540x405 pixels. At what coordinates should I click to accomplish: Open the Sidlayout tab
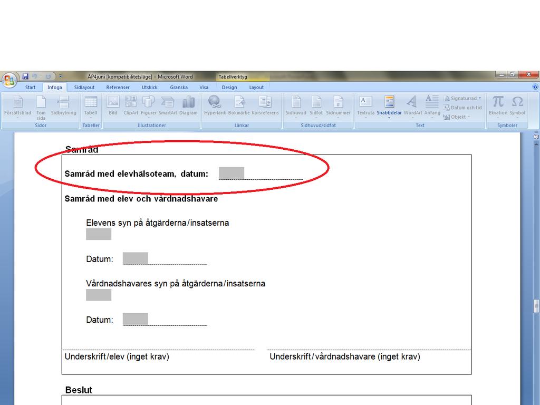point(84,88)
